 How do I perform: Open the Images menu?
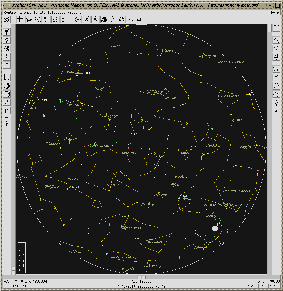[x=26, y=13]
